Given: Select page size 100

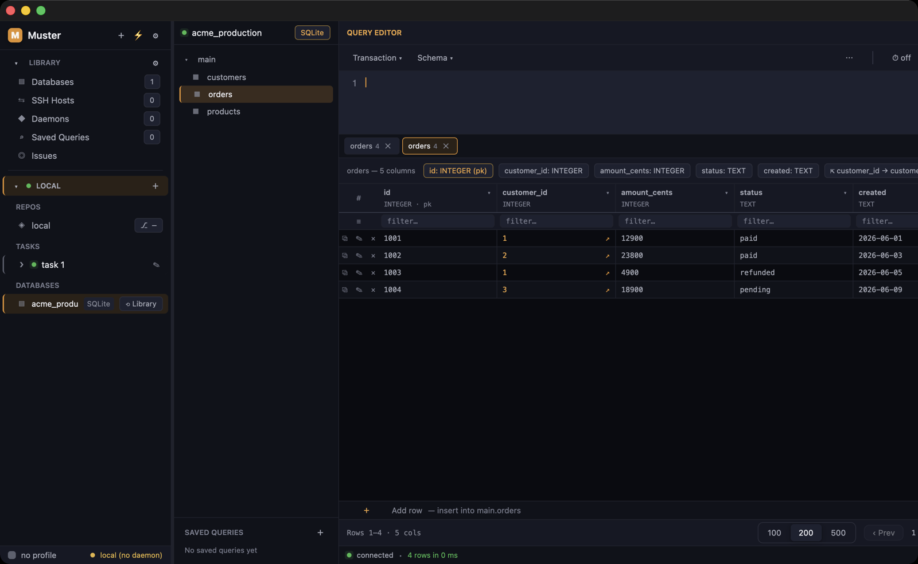Looking at the screenshot, I should (x=774, y=533).
